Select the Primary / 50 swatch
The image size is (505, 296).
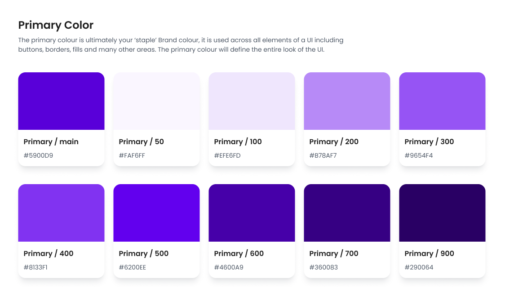156,101
